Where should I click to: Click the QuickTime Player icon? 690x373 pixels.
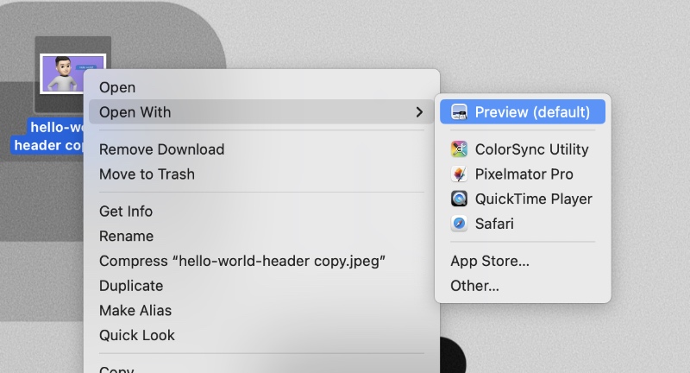[459, 199]
